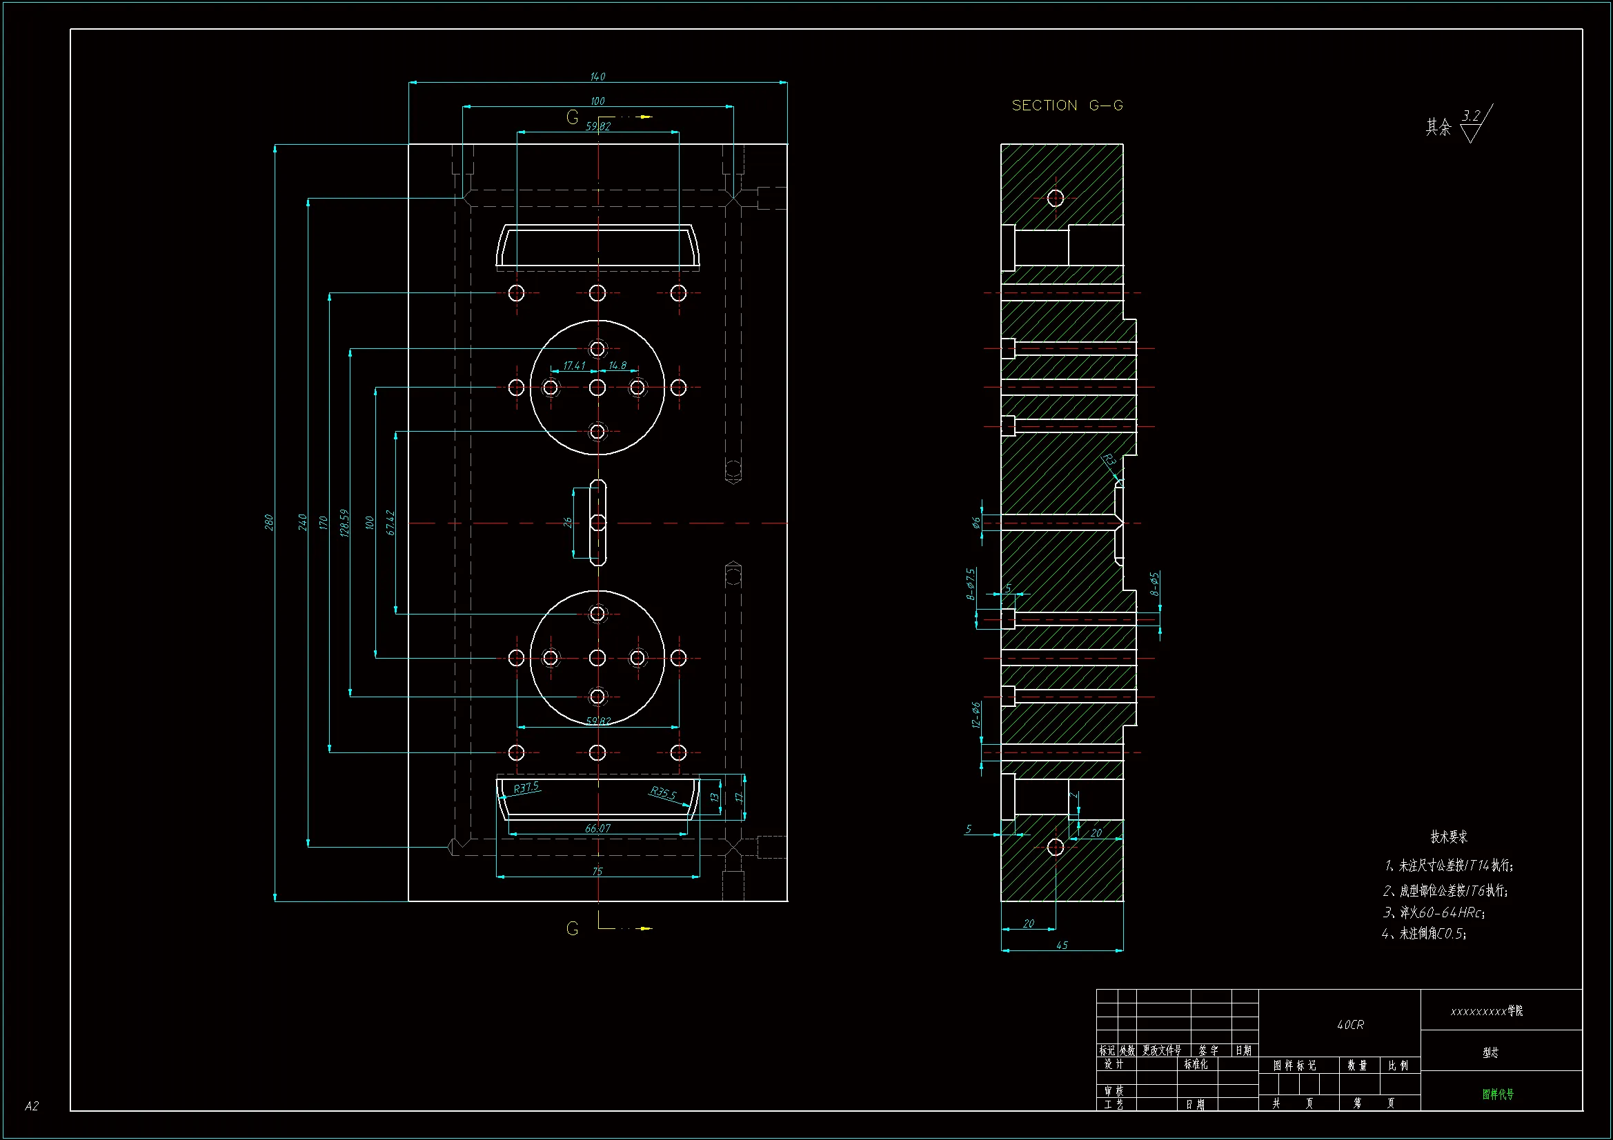Click the 8-Ø7.5 hole callout
This screenshot has height=1140, width=1613.
coord(971,583)
